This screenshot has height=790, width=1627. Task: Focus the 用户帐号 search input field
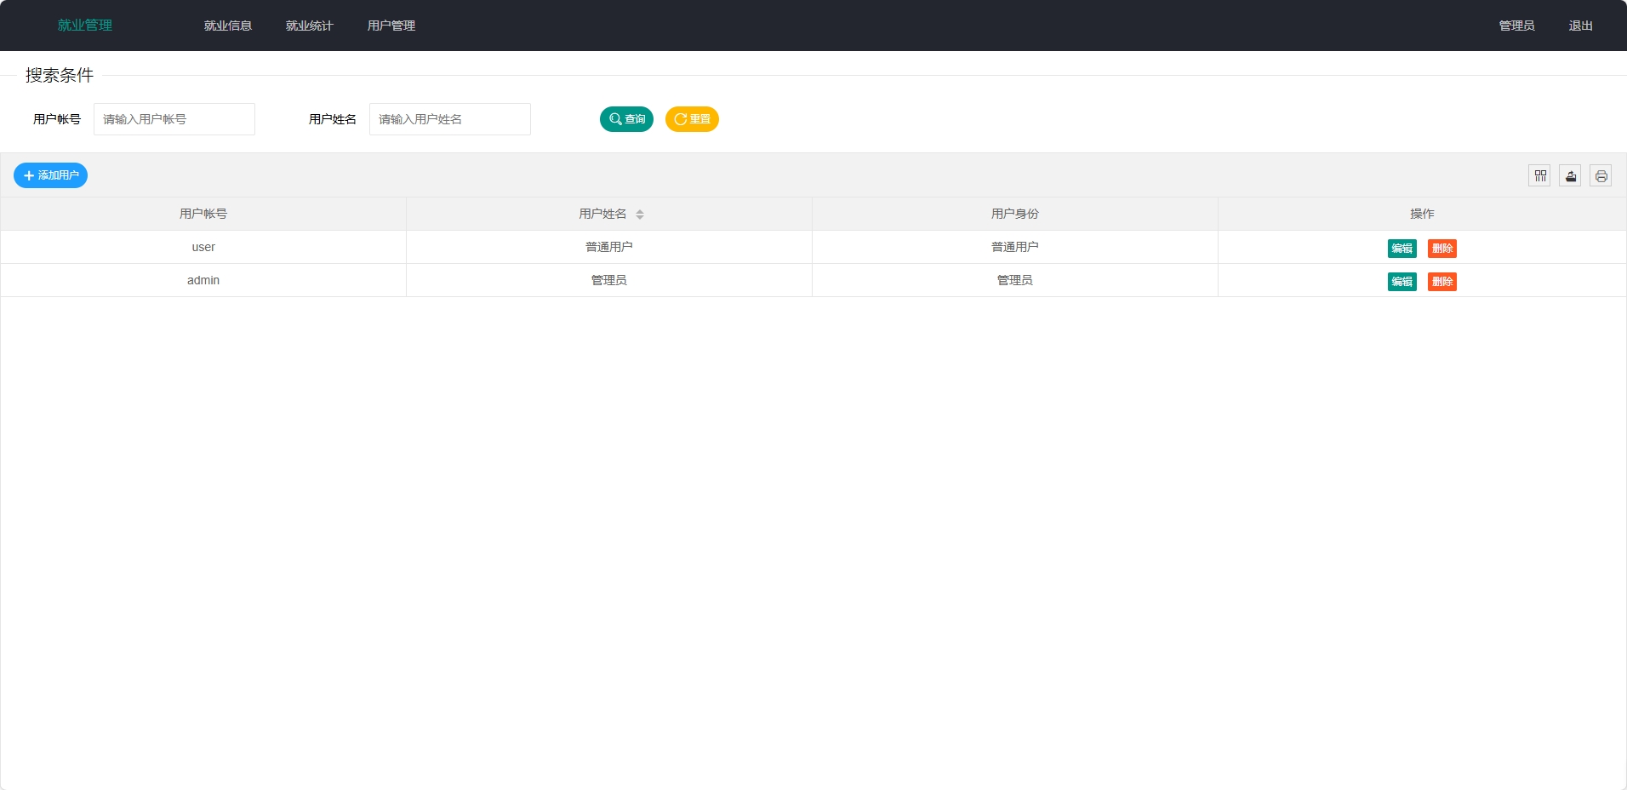[x=174, y=119]
